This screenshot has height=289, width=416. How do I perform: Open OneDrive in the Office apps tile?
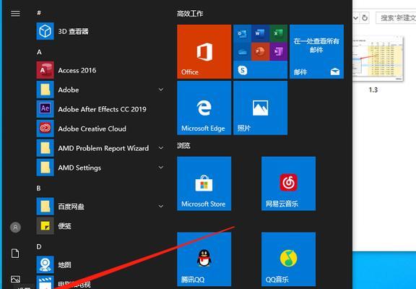coord(242,51)
